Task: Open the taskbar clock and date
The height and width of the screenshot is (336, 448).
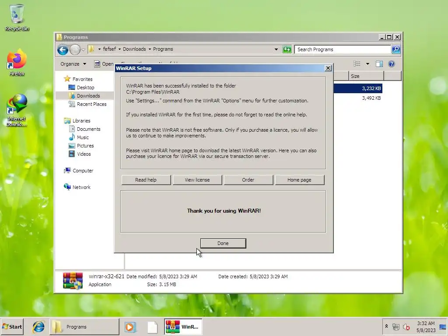Action: [x=426, y=326]
